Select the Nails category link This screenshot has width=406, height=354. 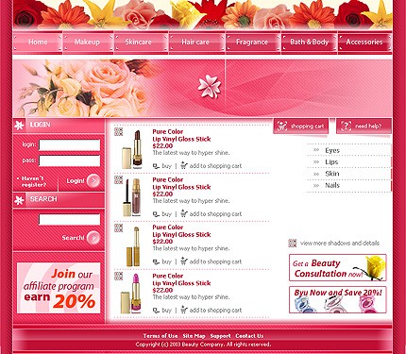(332, 185)
